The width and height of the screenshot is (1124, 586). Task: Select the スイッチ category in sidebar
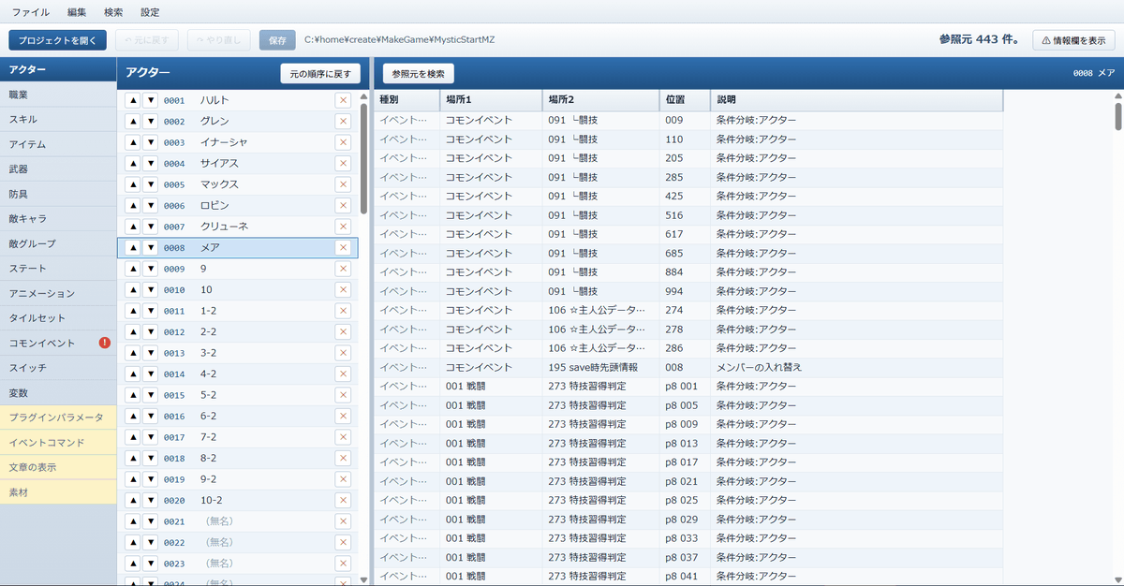[58, 368]
